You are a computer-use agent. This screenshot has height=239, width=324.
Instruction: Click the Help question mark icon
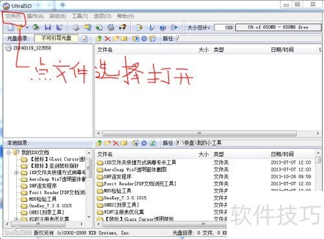coord(163,27)
